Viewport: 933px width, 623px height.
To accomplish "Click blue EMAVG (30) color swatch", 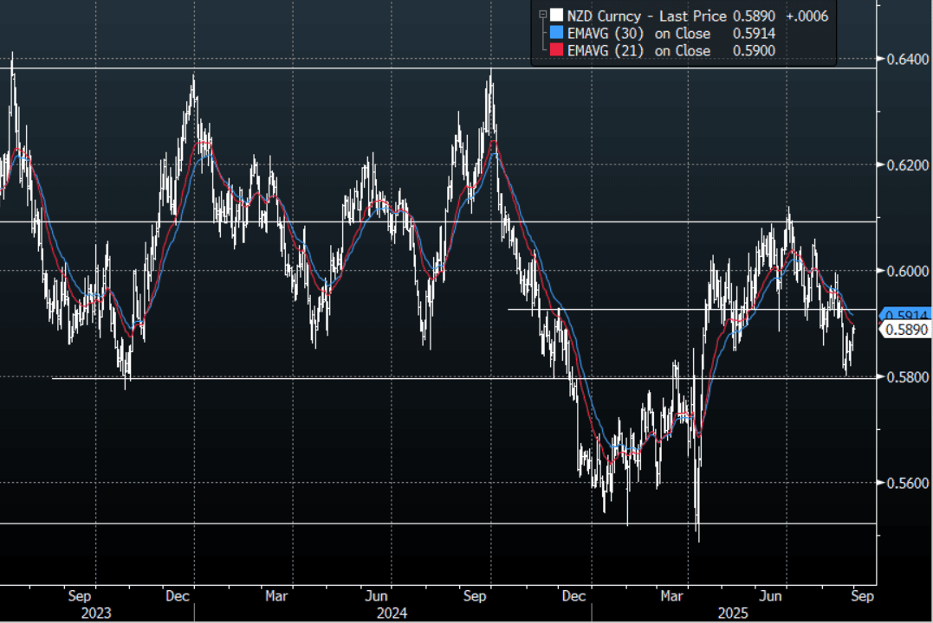I will [557, 34].
